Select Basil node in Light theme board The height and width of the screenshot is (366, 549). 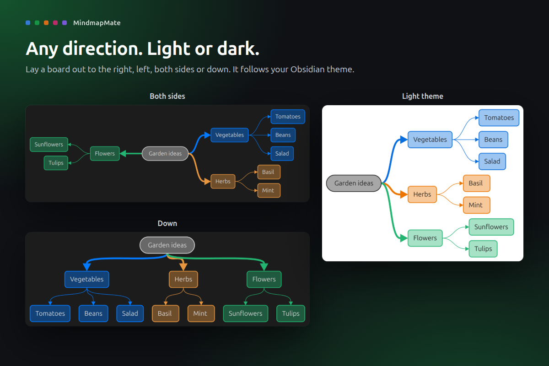[476, 183]
